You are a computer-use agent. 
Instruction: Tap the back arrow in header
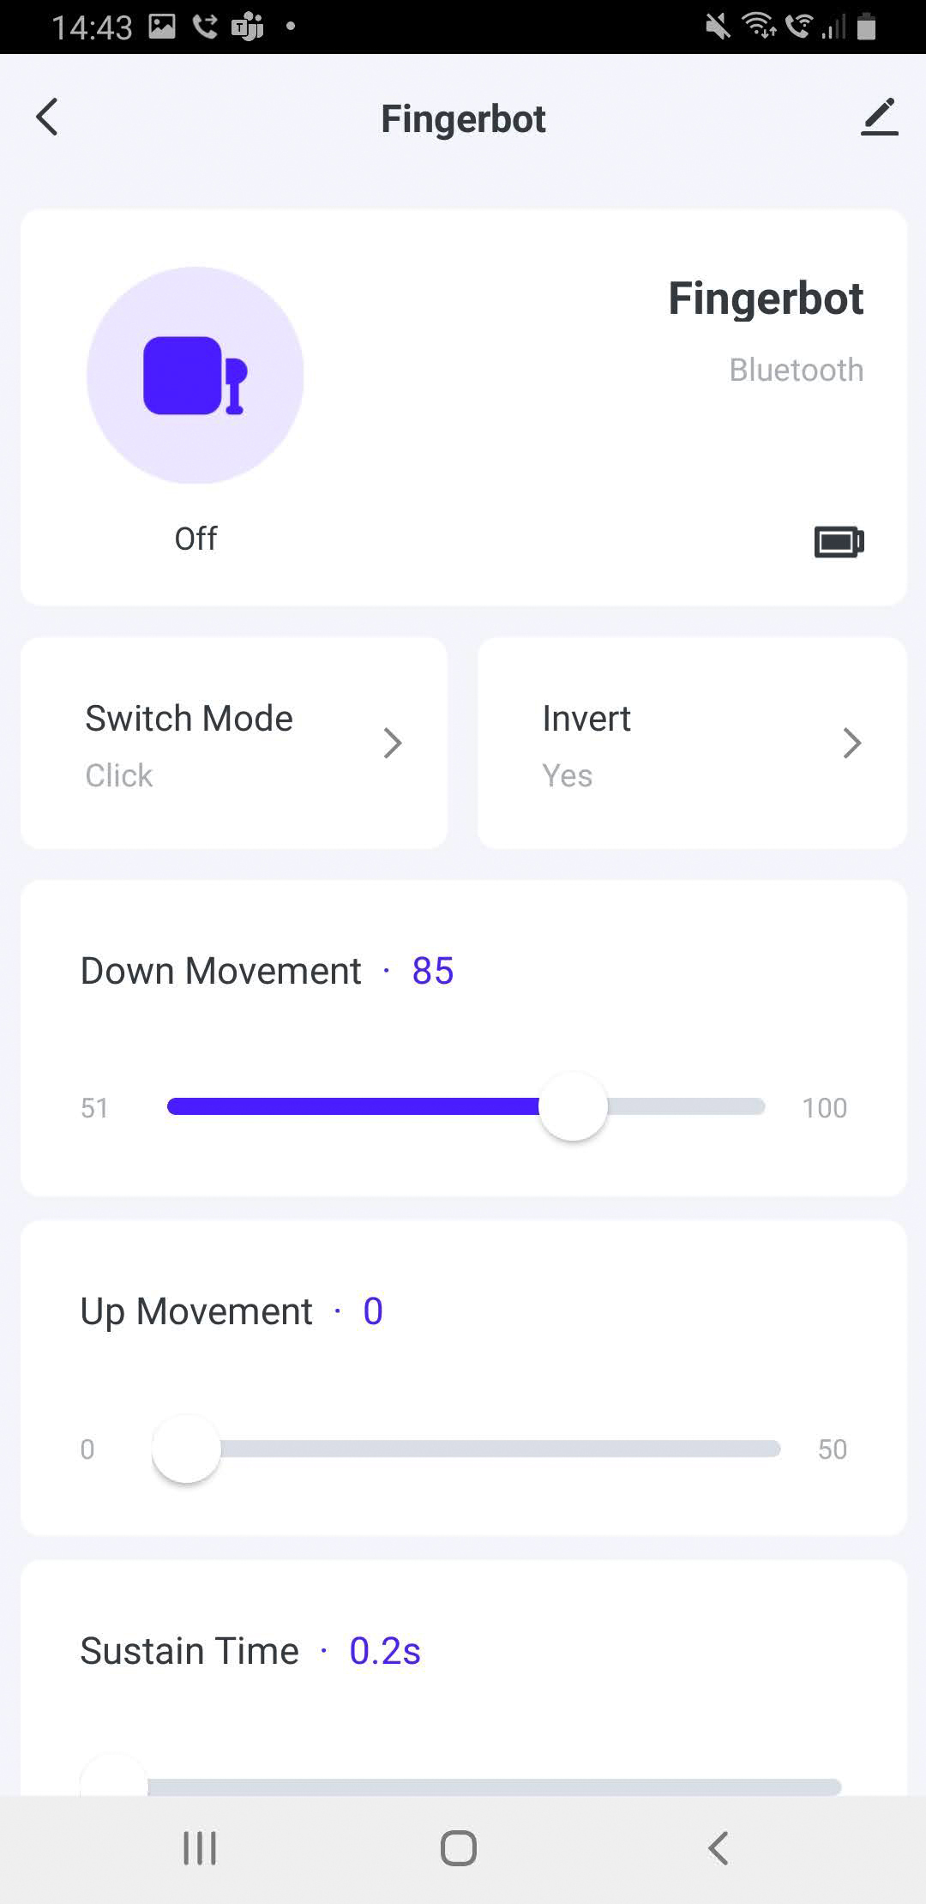coord(47,117)
